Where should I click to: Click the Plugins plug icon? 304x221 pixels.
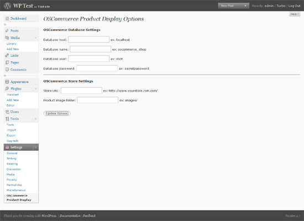pyautogui.click(x=7, y=88)
